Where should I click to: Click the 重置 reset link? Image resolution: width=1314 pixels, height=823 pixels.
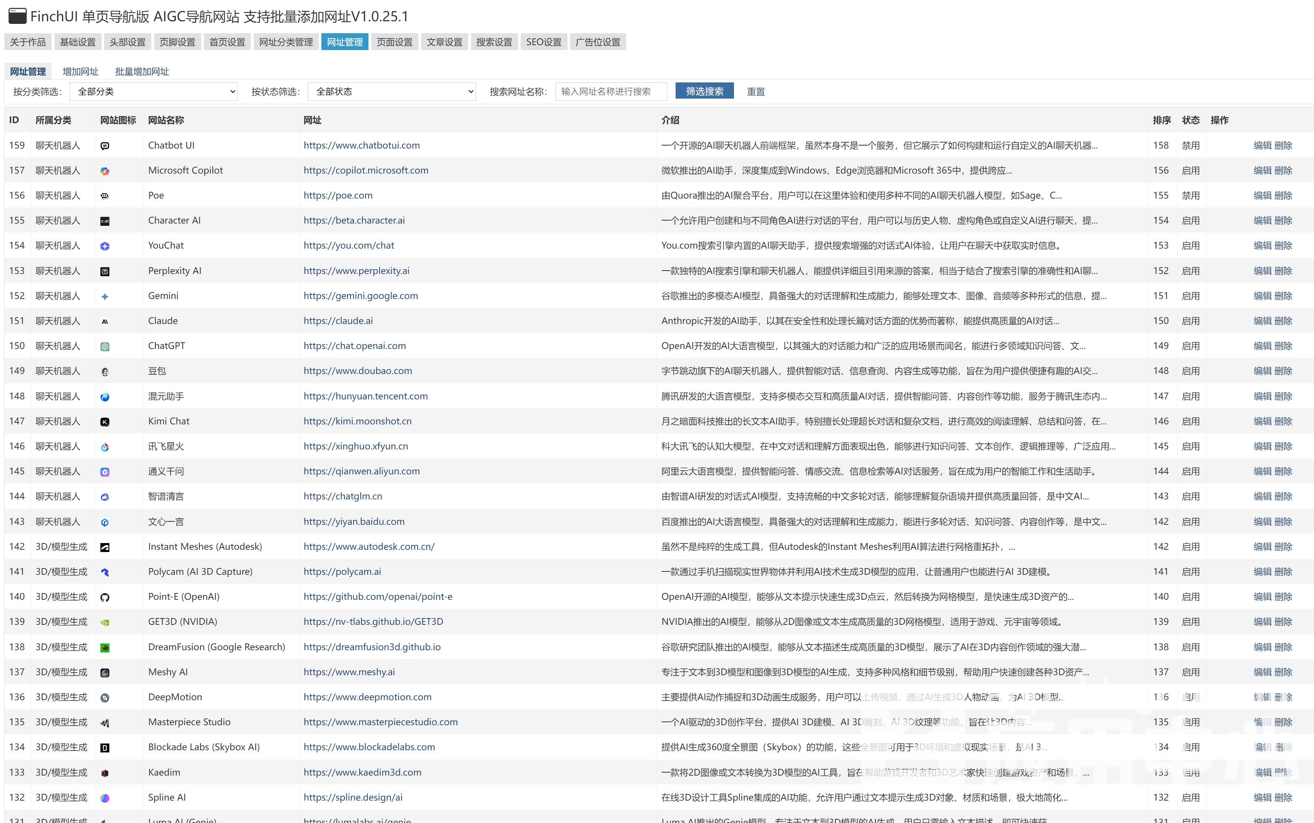[x=756, y=91]
